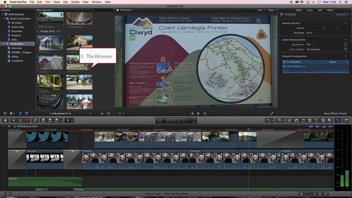Toggle timeline audio skimming button
This screenshot has width=352, height=198.
tap(317, 127)
